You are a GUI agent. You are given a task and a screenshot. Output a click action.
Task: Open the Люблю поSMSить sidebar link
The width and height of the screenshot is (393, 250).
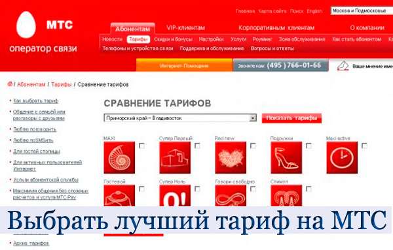tap(33, 140)
